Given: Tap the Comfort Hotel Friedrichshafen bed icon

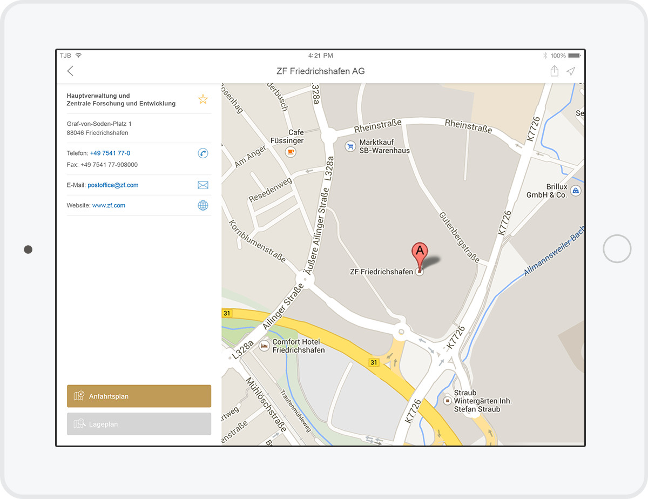Looking at the screenshot, I should (265, 345).
